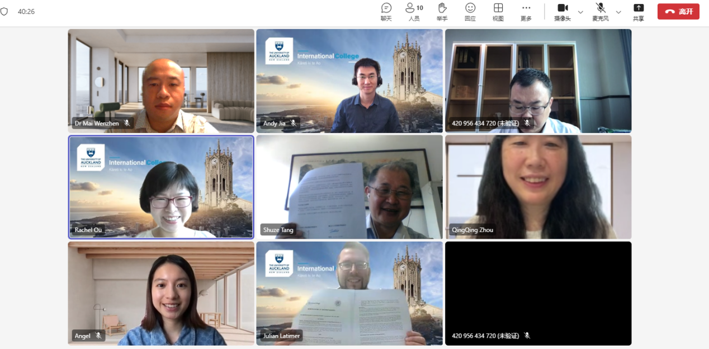The width and height of the screenshot is (709, 349).
Task: Select Julian Latimer's video tile
Action: 349,293
